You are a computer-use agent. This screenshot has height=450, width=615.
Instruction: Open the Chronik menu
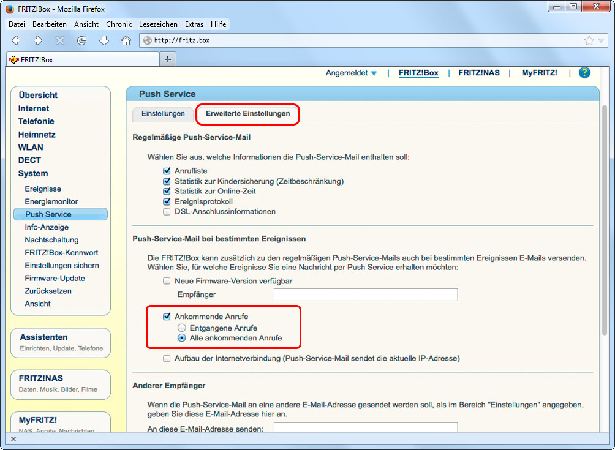[x=119, y=24]
